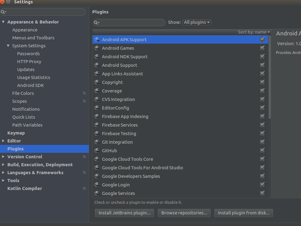Select the Firebase Testing plugin row
Image resolution: width=301 pixels, height=226 pixels.
pyautogui.click(x=180, y=134)
